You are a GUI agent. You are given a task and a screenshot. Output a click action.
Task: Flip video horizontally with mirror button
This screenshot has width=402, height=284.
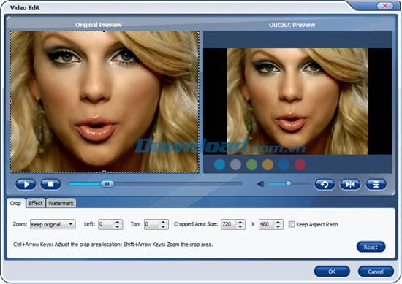coord(350,184)
